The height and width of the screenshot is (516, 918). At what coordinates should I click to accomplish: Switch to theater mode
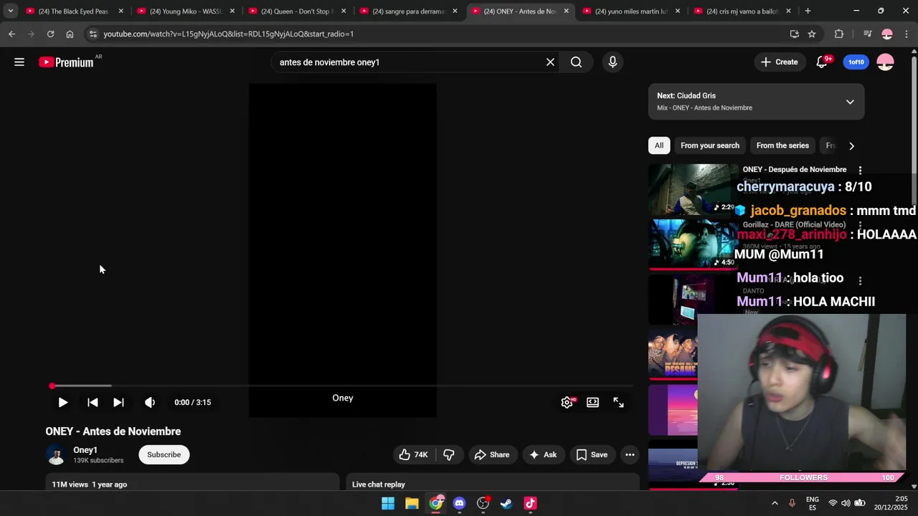592,402
